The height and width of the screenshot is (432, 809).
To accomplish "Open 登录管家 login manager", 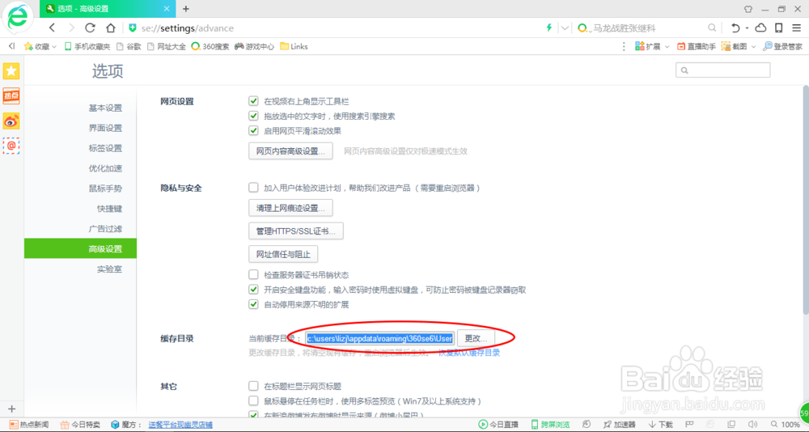I will pos(782,46).
